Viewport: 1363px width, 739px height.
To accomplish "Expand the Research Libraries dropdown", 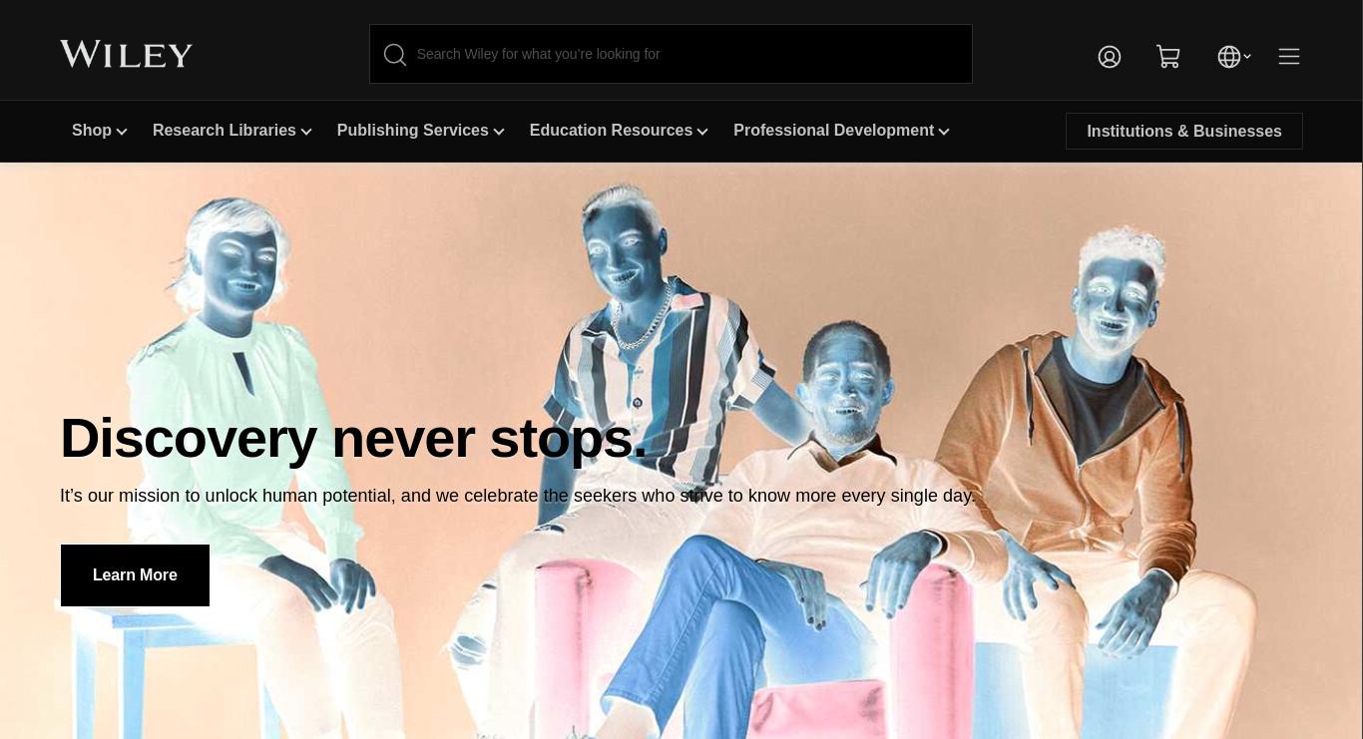I will (x=232, y=131).
